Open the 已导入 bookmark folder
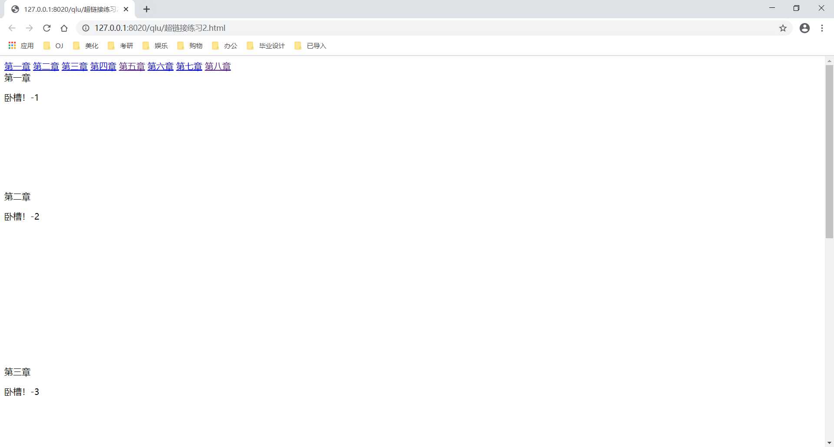The height and width of the screenshot is (447, 834). pos(310,46)
